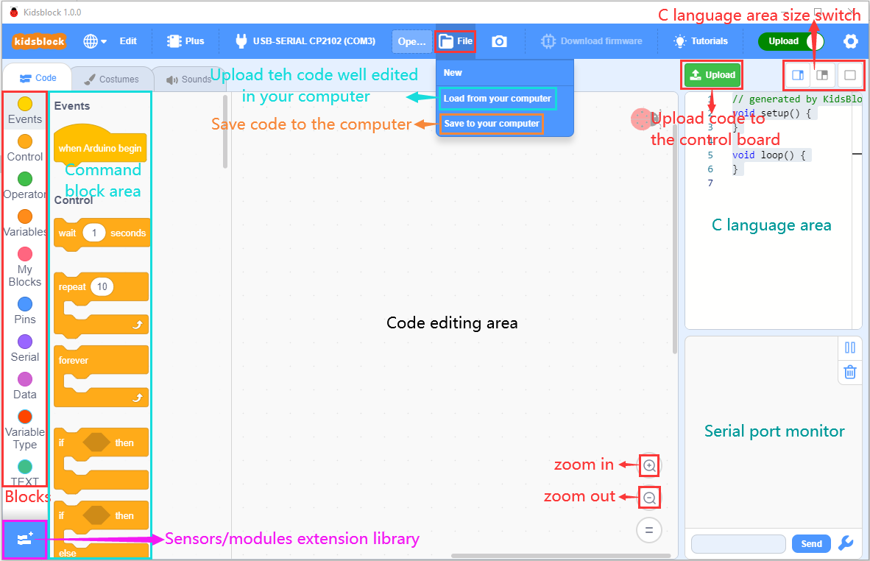
Task: Open the sensors/modules extension library
Action: point(24,539)
